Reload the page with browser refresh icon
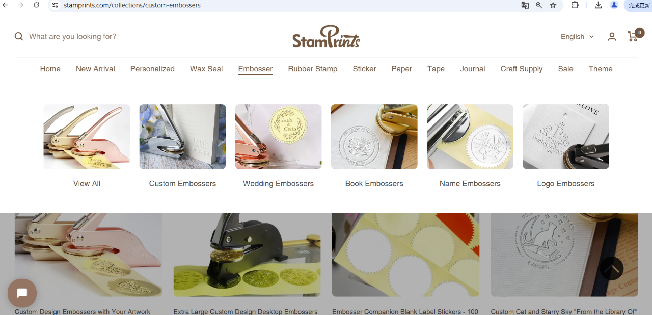This screenshot has height=315, width=652. 36,5
